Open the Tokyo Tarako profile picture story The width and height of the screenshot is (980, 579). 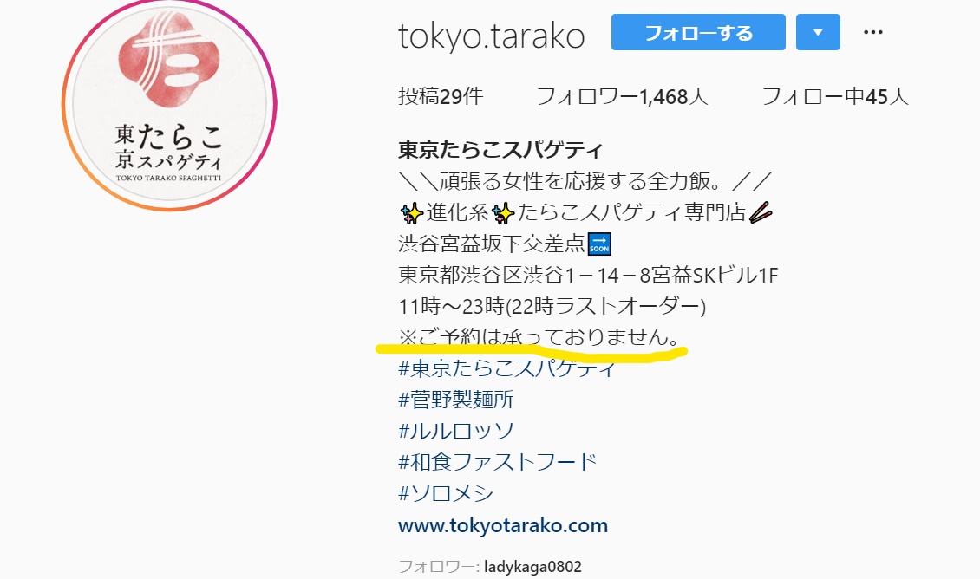[x=169, y=104]
